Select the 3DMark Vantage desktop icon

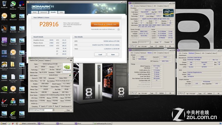[13, 54]
